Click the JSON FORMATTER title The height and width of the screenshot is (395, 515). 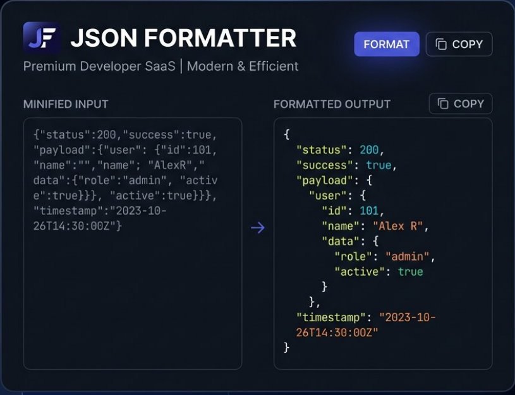[184, 38]
